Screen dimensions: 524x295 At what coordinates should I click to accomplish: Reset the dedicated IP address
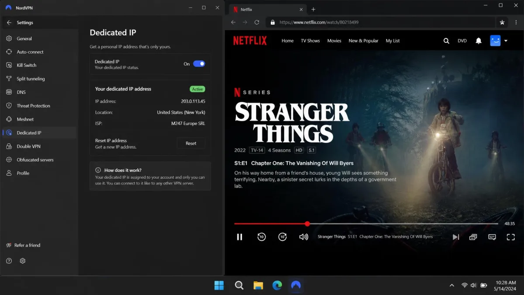click(191, 143)
